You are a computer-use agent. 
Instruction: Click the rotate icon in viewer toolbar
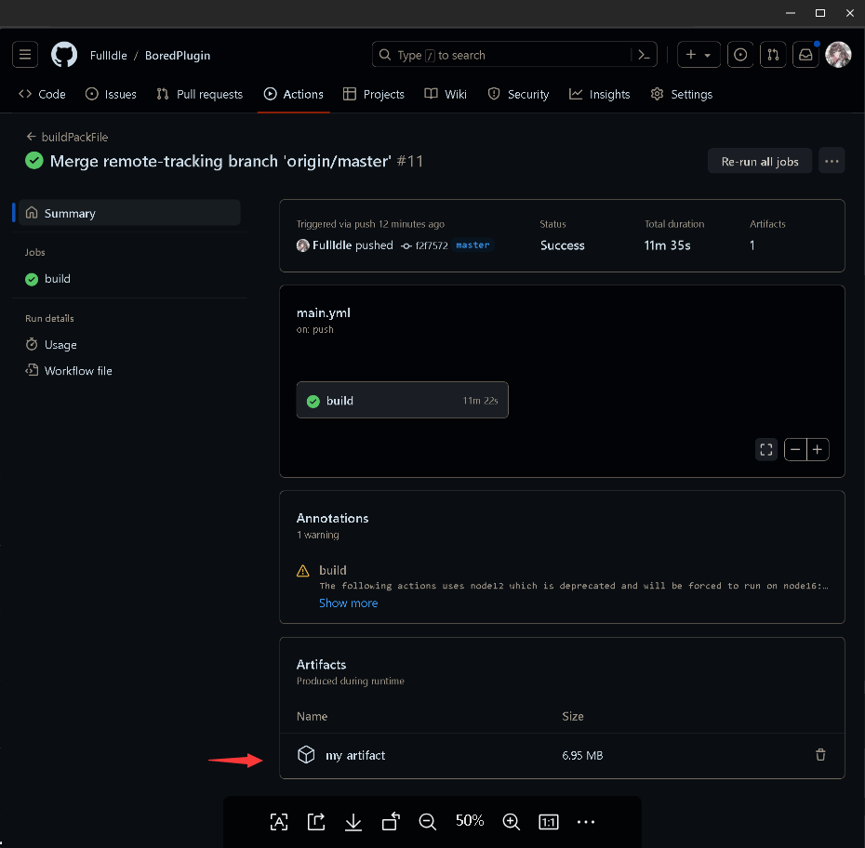click(391, 822)
